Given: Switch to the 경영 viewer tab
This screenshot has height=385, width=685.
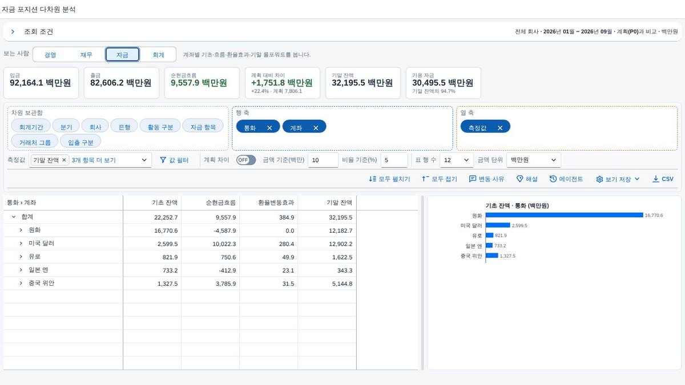Looking at the screenshot, I should [x=50, y=55].
